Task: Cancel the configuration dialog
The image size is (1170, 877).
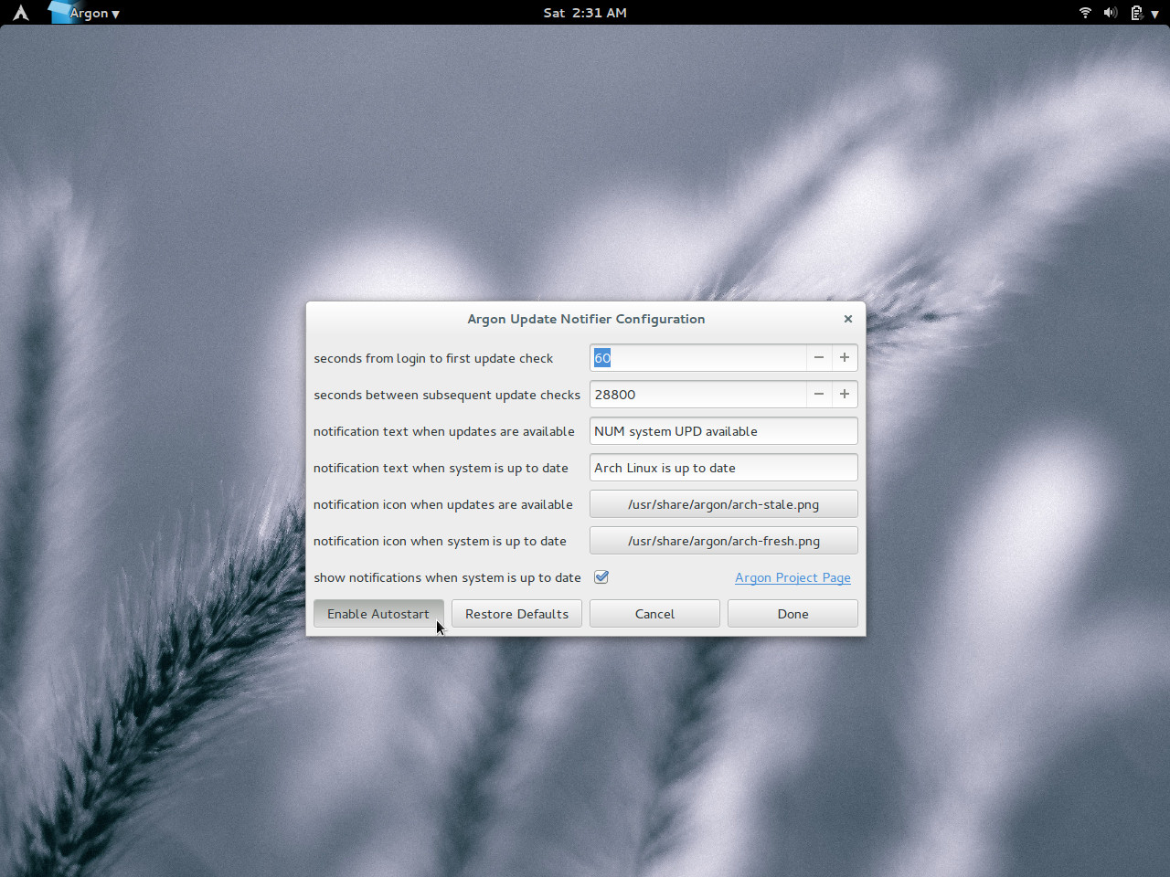Action: click(x=654, y=614)
